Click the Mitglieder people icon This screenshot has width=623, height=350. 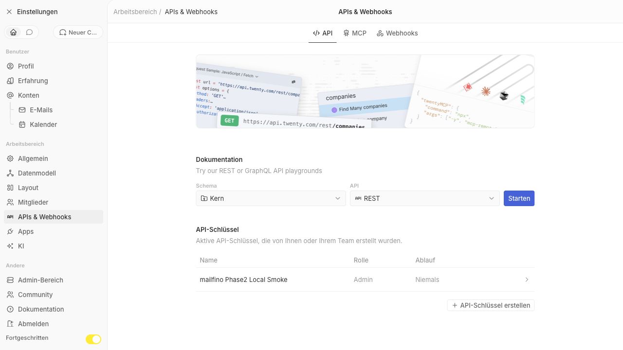click(x=10, y=202)
